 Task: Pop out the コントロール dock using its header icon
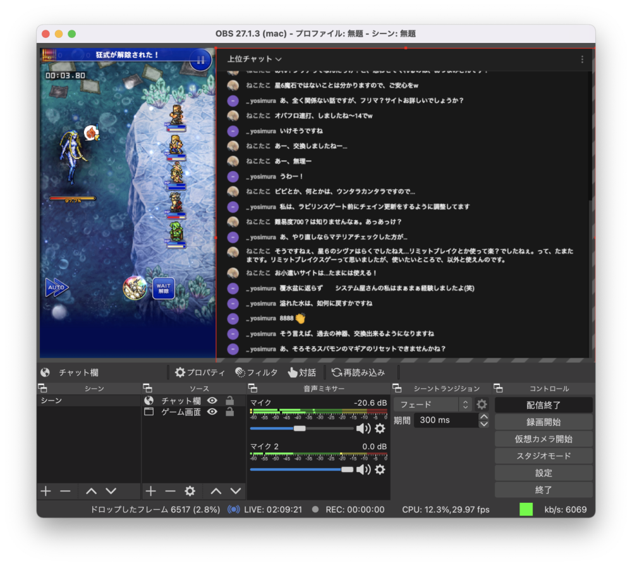tap(498, 388)
